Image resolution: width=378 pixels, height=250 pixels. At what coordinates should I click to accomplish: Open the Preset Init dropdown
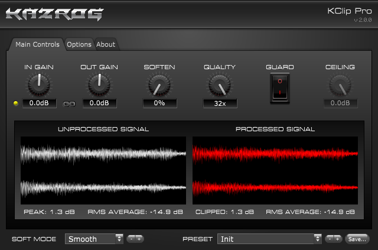pyautogui.click(x=269, y=239)
